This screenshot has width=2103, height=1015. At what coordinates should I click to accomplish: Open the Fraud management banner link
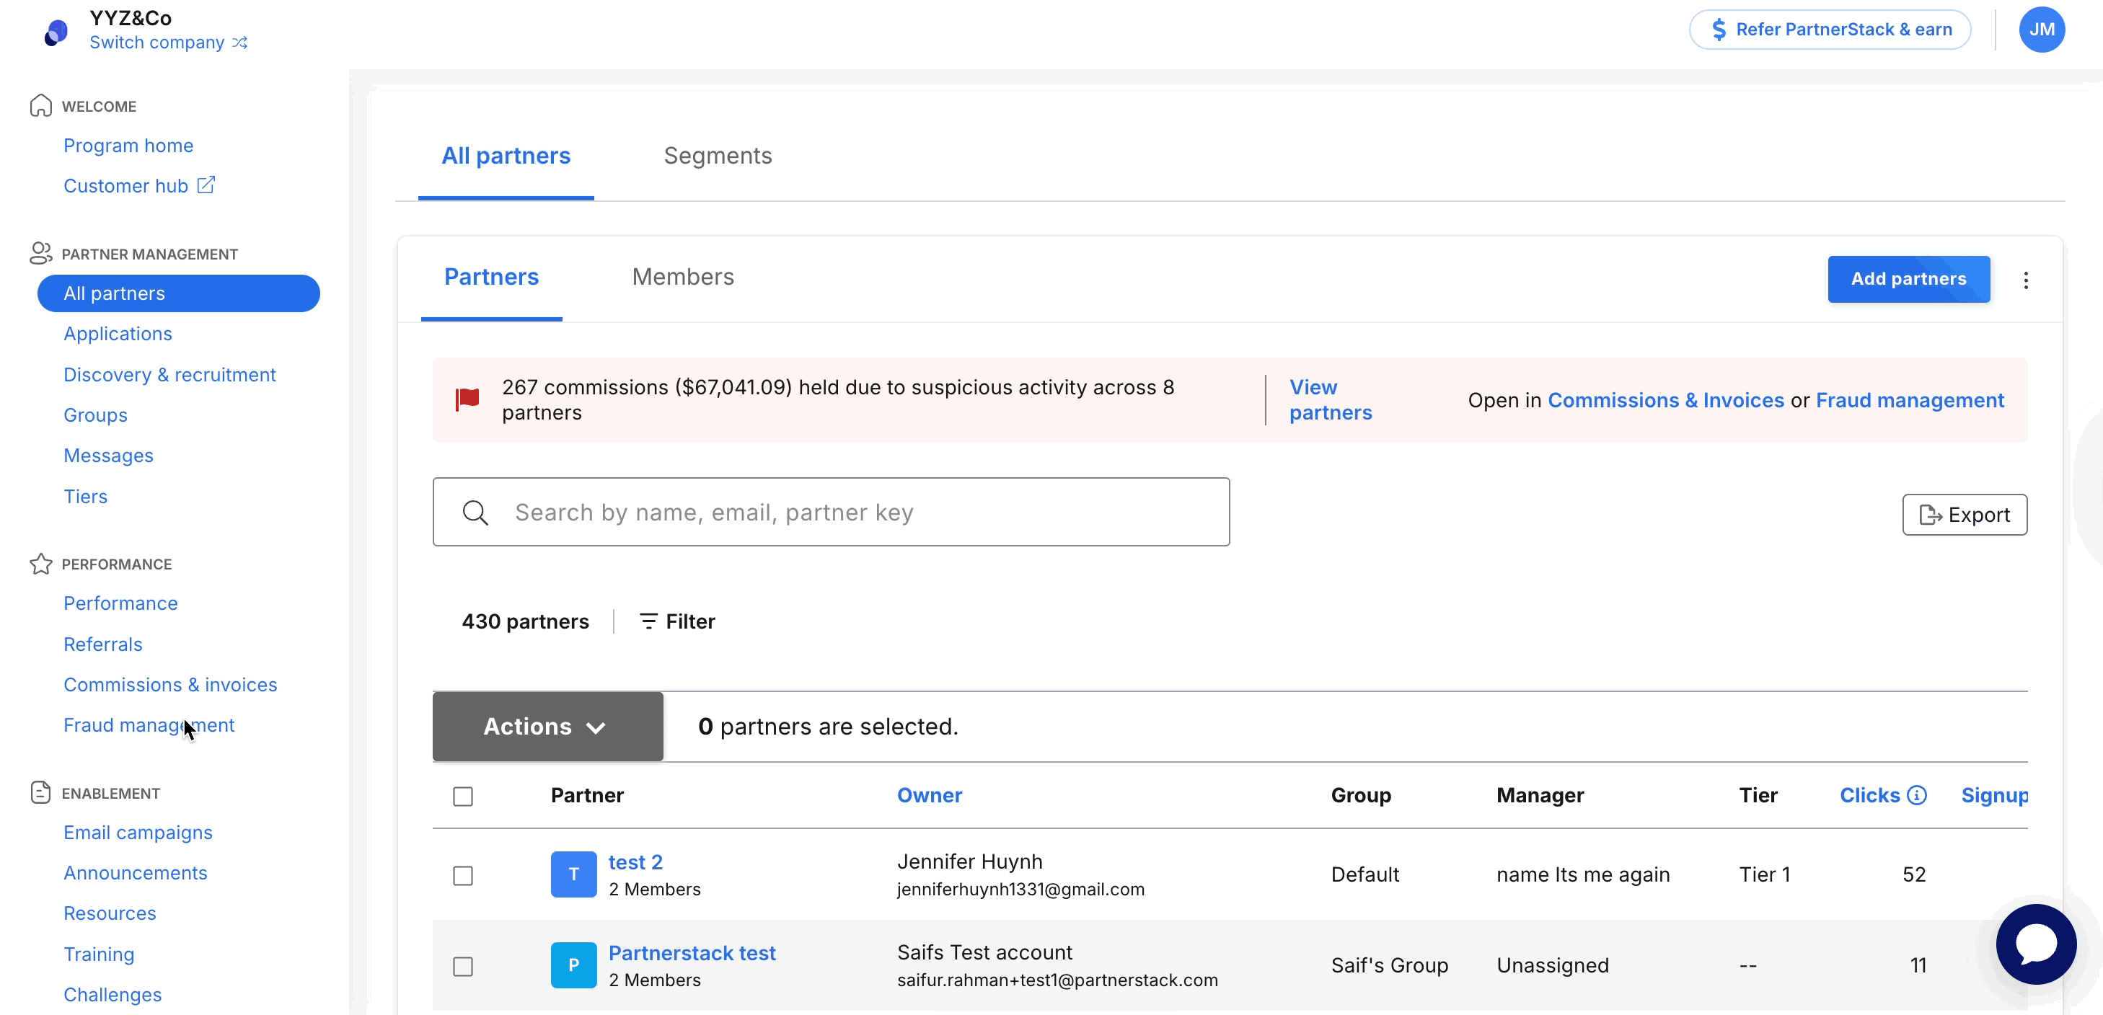point(1910,400)
